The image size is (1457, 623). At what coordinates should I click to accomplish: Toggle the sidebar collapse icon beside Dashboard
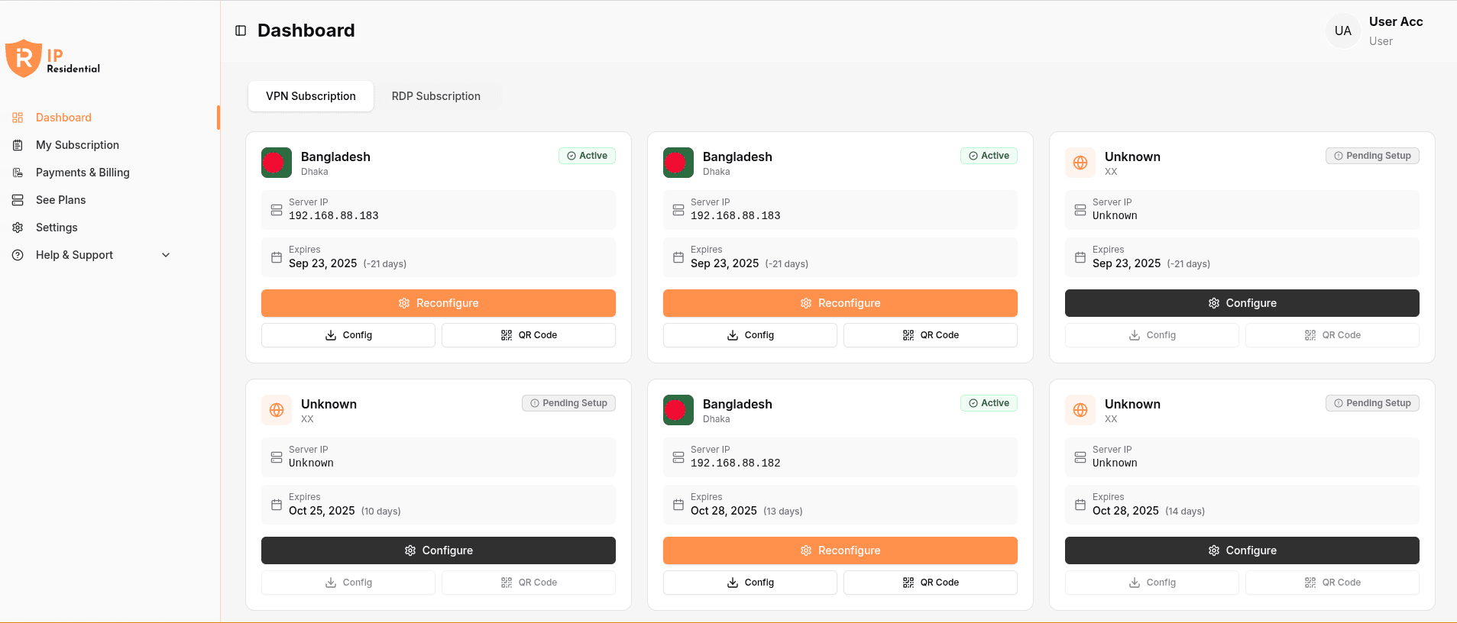coord(241,31)
